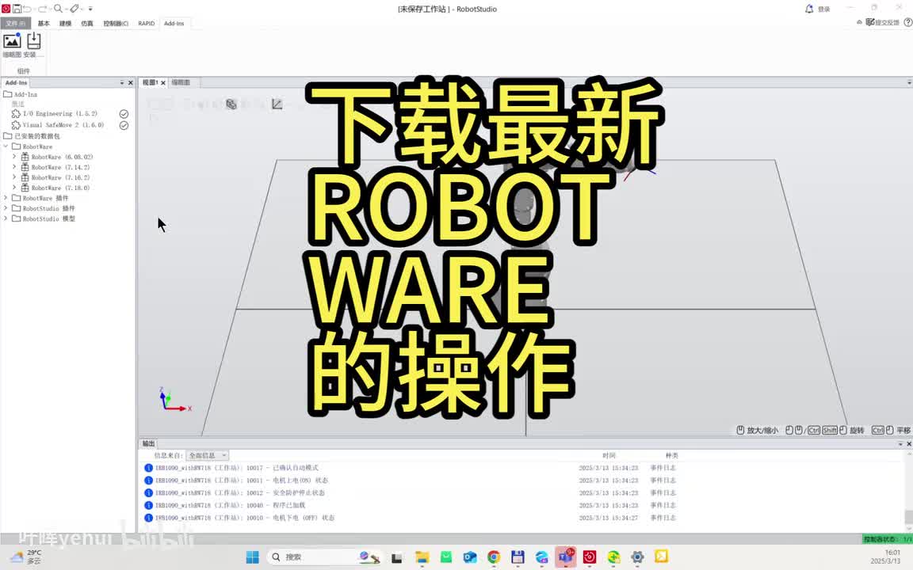913x570 pixels.
Task: Click the RobotWare (7.14.2) package icon
Action: tap(25, 167)
